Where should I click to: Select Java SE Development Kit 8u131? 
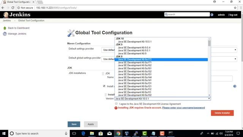pyautogui.click(x=161, y=83)
